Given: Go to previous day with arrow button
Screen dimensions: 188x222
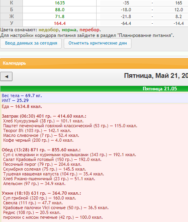Looking at the screenshot, I should tap(6, 77).
